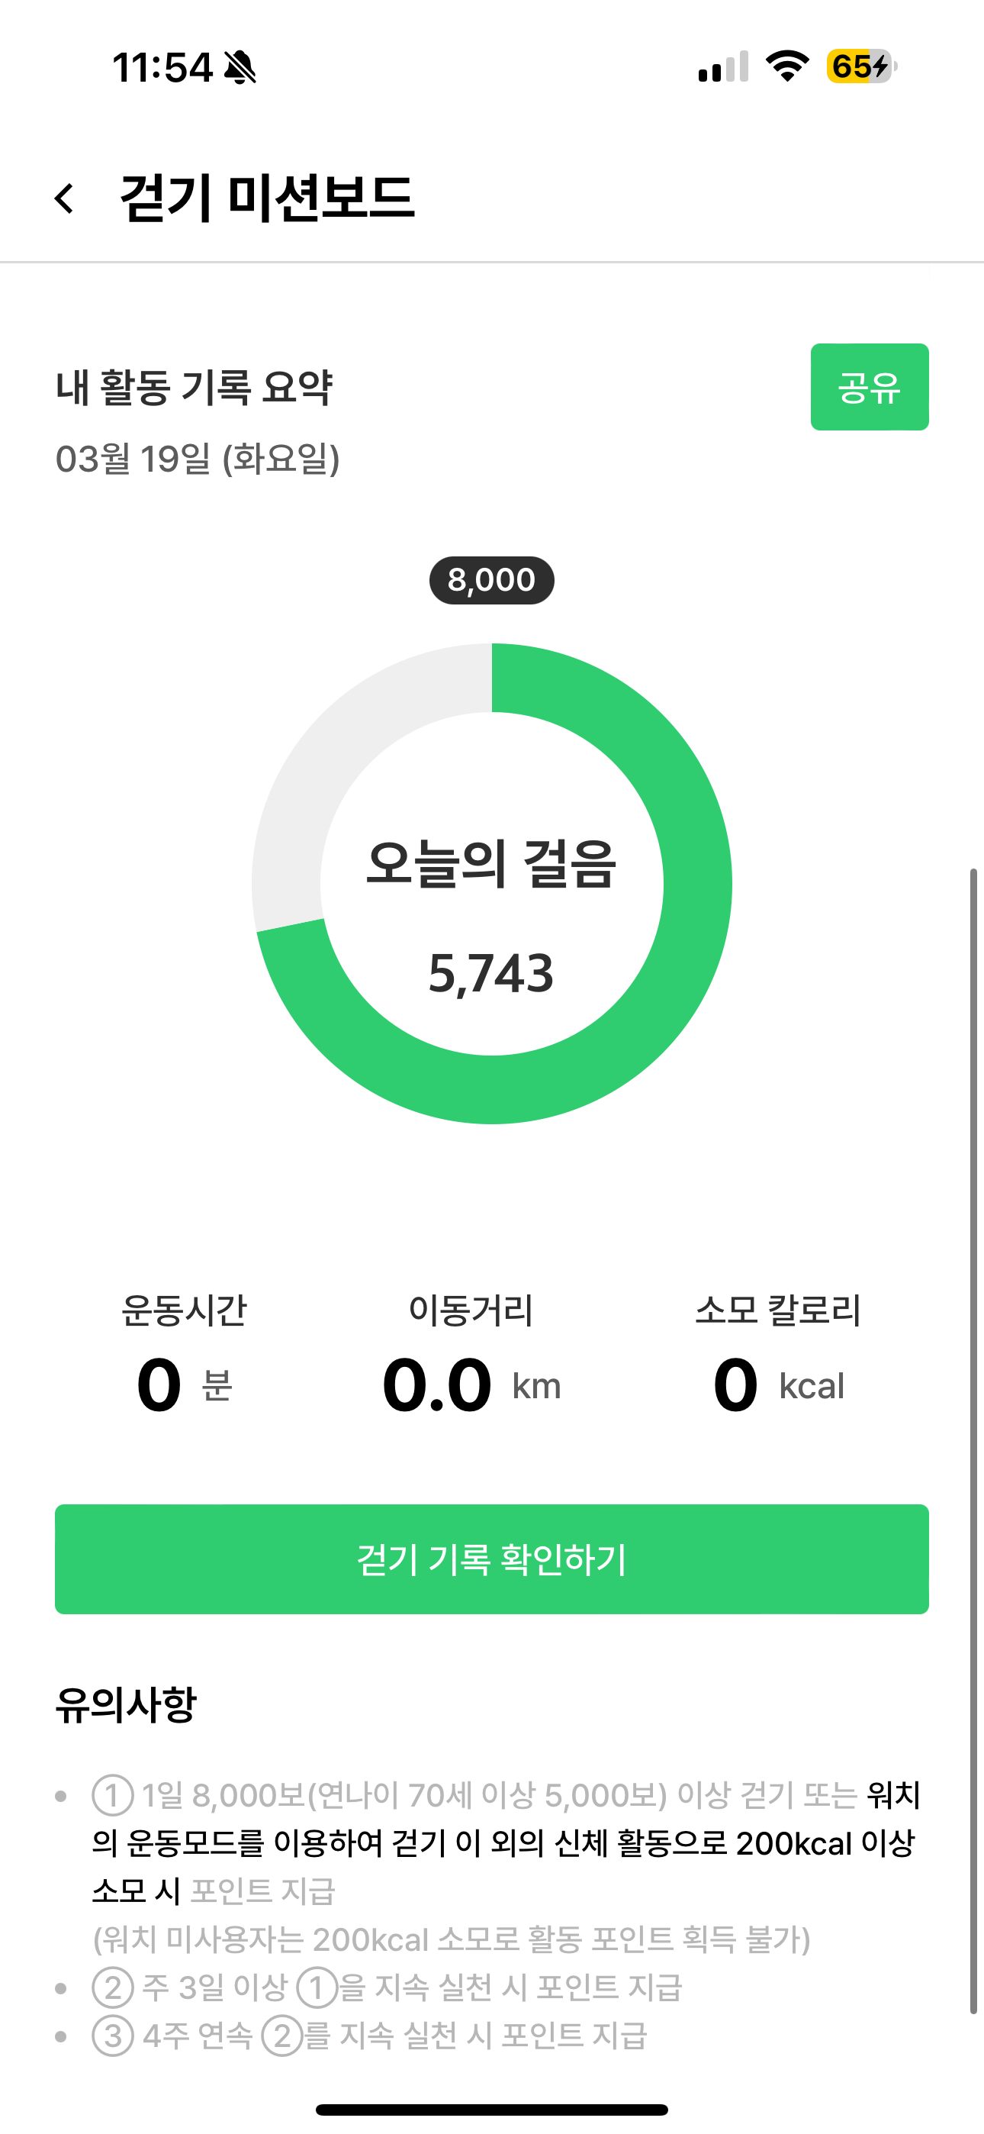Tap the circled 3 note icon

pyautogui.click(x=113, y=2036)
